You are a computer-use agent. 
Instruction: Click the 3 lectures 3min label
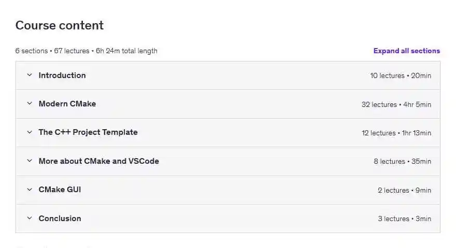pyautogui.click(x=405, y=219)
